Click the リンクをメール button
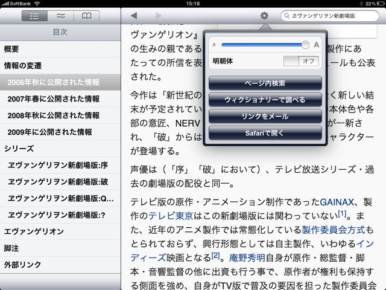Image resolution: width=386 pixels, height=290 pixels. click(x=265, y=116)
